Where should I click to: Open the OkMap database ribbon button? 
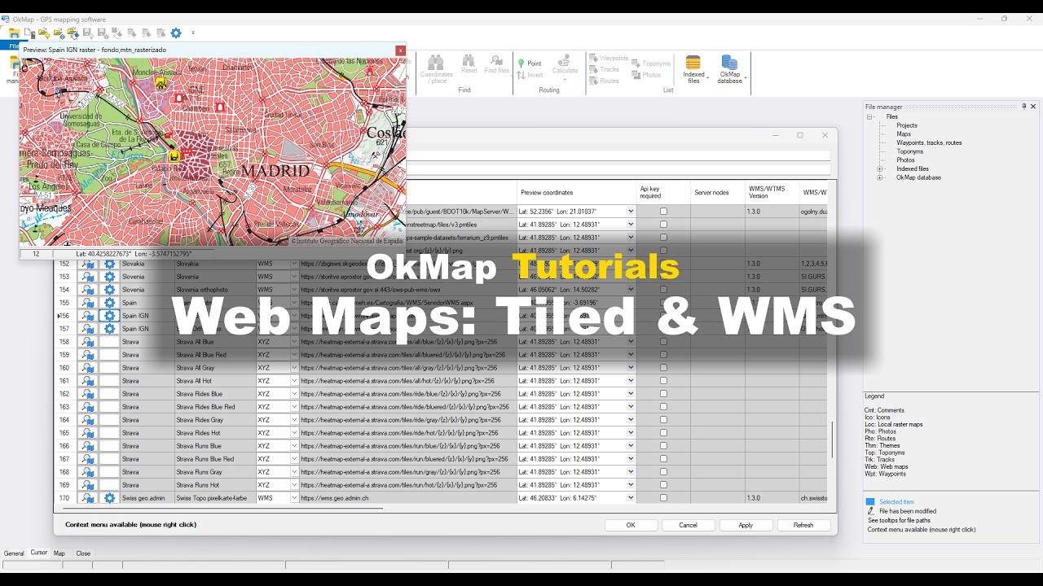pyautogui.click(x=729, y=68)
